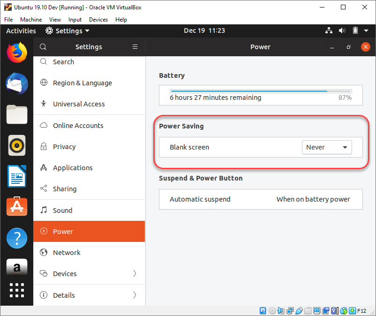
Task: Click VirtualBox USB devices status icon
Action: point(299,311)
